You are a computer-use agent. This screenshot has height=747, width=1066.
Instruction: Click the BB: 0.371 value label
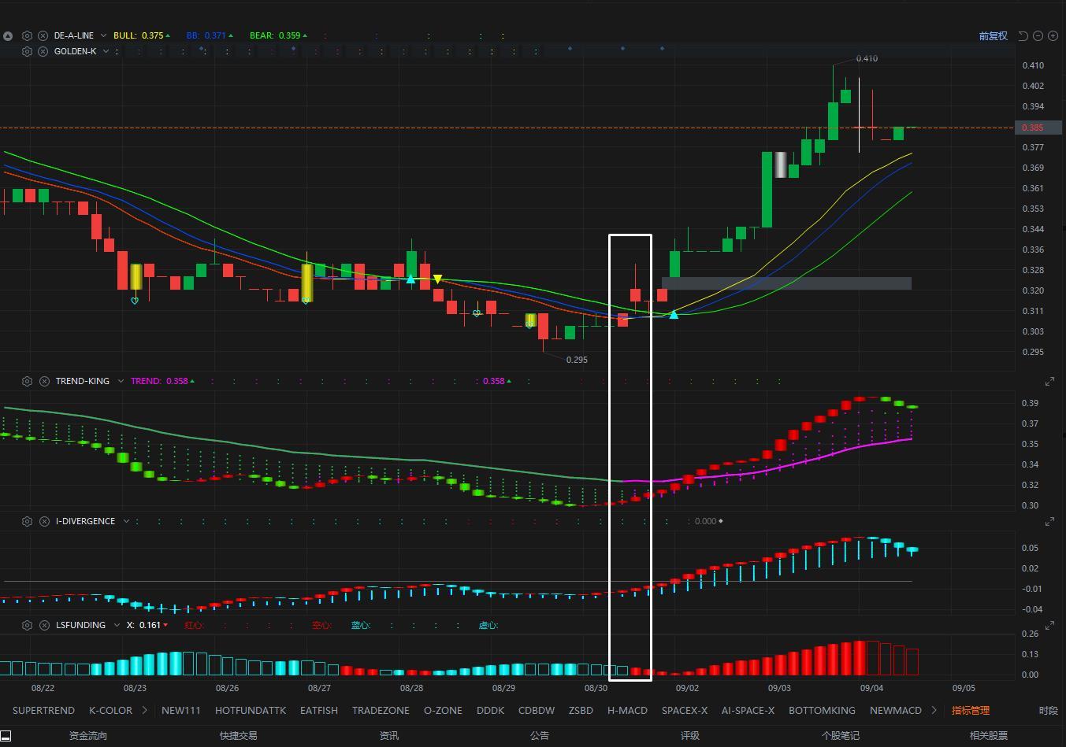[210, 35]
